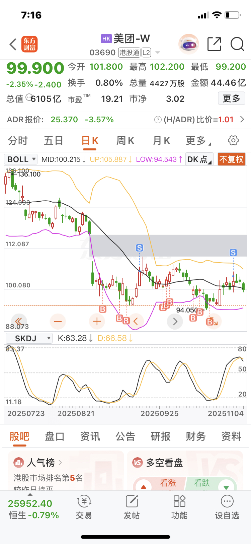Expand the Hang Seng index bar arrow
251x544 pixels.
[30, 494]
